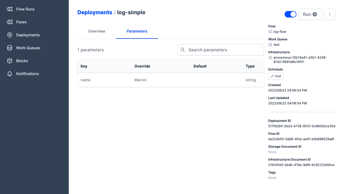Click the Default column header

(200, 66)
